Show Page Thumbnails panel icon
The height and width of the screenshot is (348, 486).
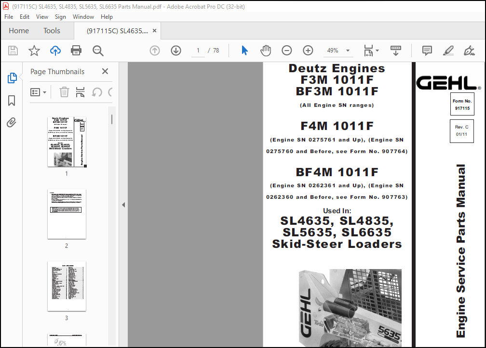(x=12, y=78)
